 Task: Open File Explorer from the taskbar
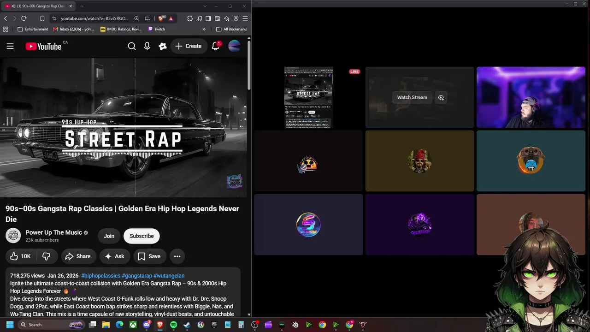(106, 325)
